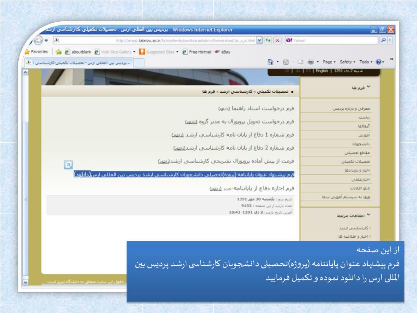Open the اخبار و رویدادها sidebar item
417x313 pixels.
coord(357,170)
